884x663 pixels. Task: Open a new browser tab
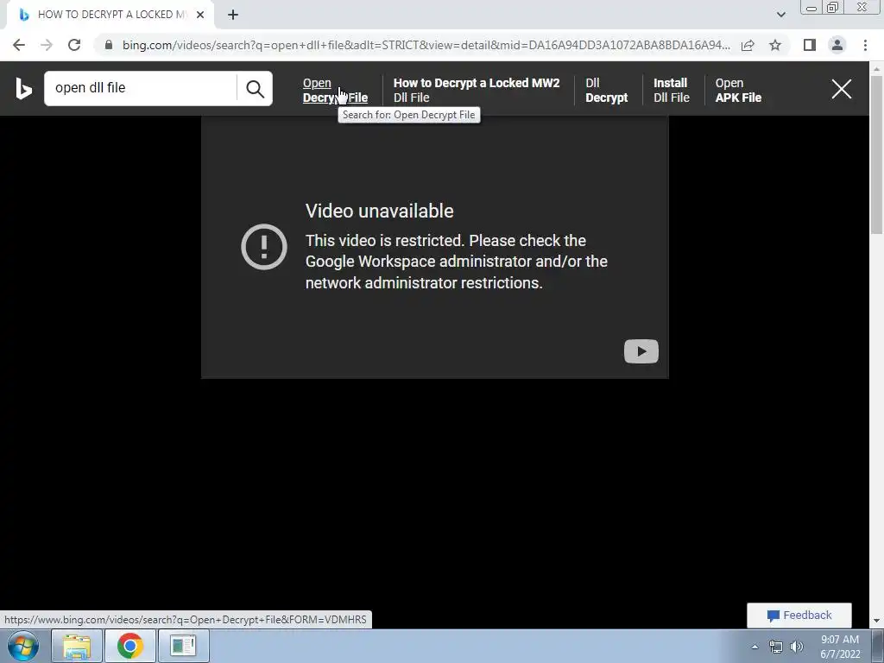click(x=233, y=16)
